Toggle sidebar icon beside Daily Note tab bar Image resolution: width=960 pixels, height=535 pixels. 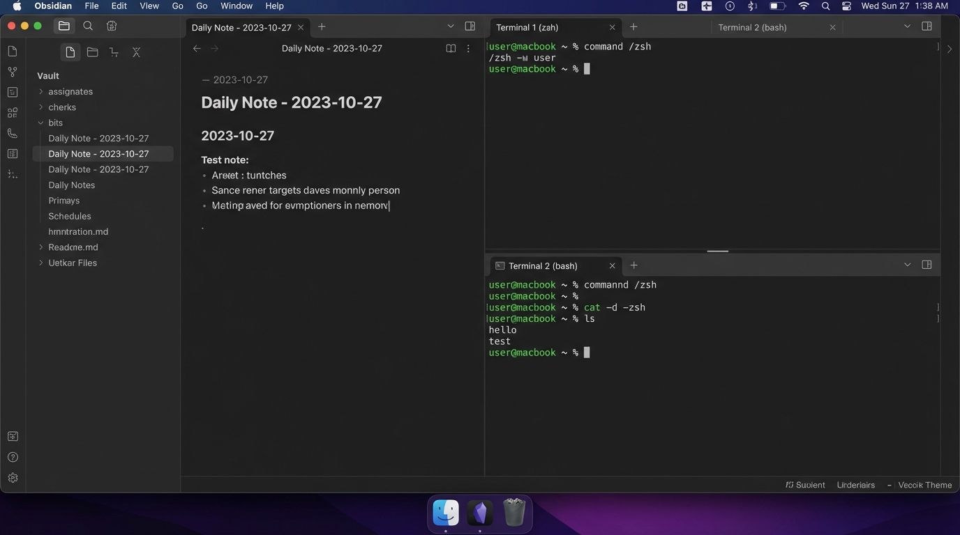[x=470, y=26]
